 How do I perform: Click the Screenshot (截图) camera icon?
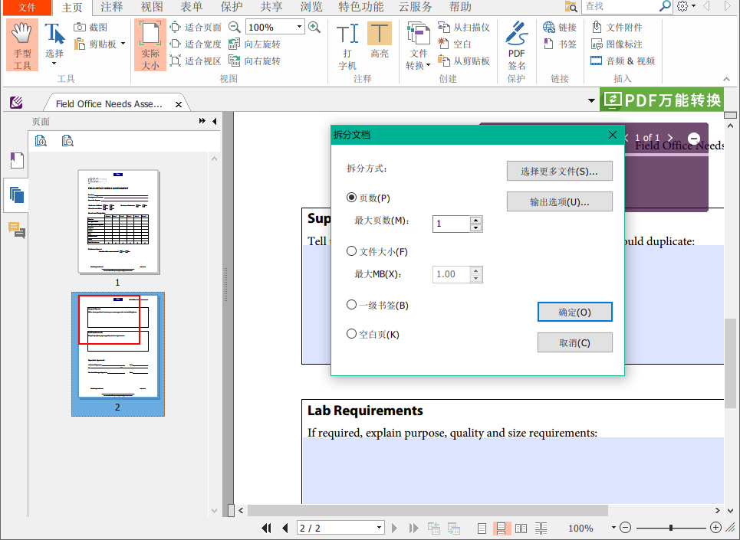pyautogui.click(x=81, y=28)
